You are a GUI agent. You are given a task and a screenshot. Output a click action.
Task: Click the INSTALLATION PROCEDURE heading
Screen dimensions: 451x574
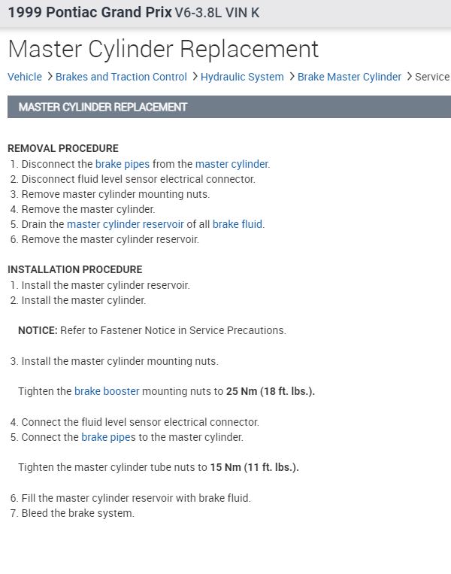(74, 269)
